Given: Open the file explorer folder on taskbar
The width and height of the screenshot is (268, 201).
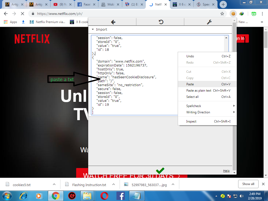Looking at the screenshot, I should (87, 196).
